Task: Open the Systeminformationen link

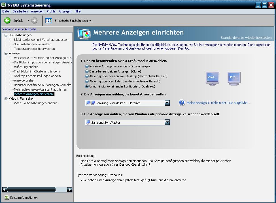Action: [24, 198]
